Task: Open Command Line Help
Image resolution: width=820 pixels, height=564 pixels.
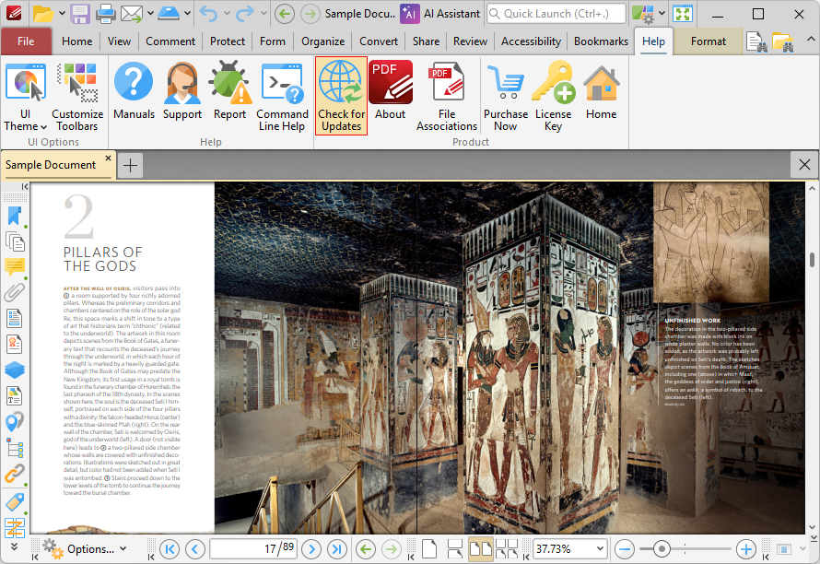Action: click(282, 97)
